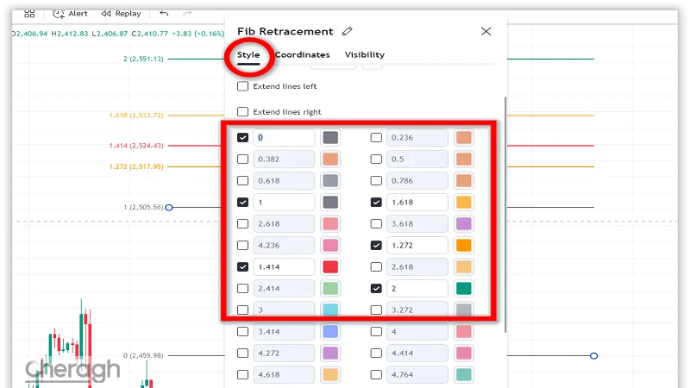Select the Style tab
The image size is (690, 388).
[x=248, y=54]
